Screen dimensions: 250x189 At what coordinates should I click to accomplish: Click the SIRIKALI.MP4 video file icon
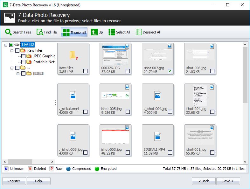click(157, 136)
